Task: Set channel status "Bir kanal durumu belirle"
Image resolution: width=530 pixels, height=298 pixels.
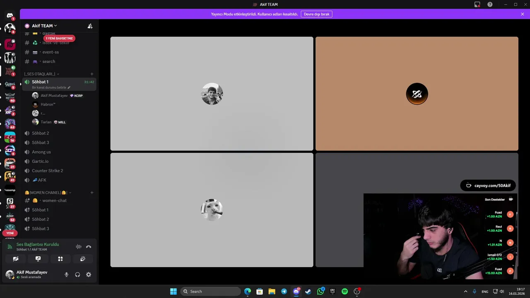Action: [x=51, y=88]
